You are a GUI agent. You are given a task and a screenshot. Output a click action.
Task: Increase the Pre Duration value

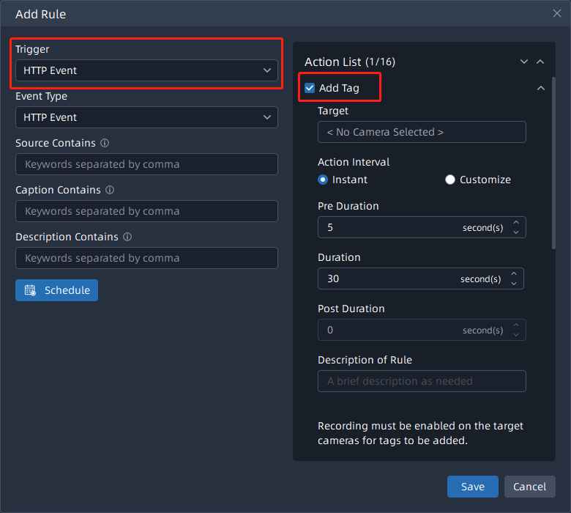tap(515, 223)
